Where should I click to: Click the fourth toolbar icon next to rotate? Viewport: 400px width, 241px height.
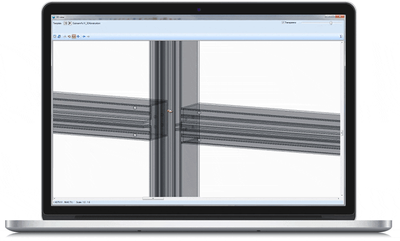pyautogui.click(x=69, y=37)
